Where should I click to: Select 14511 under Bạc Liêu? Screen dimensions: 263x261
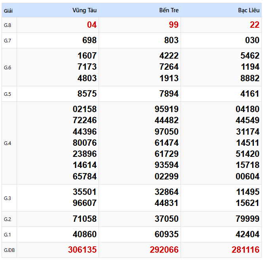pos(248,143)
